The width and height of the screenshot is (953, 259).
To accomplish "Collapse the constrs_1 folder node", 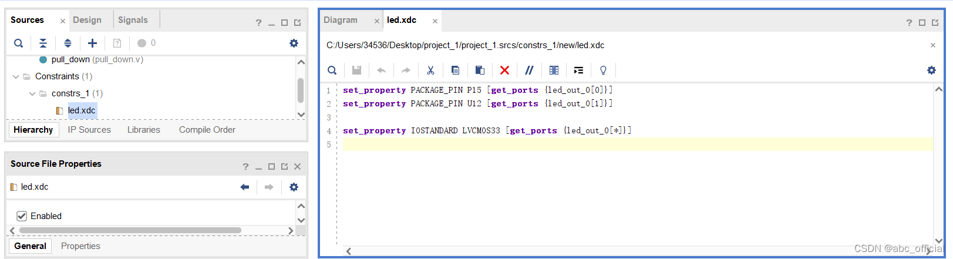I will point(32,93).
